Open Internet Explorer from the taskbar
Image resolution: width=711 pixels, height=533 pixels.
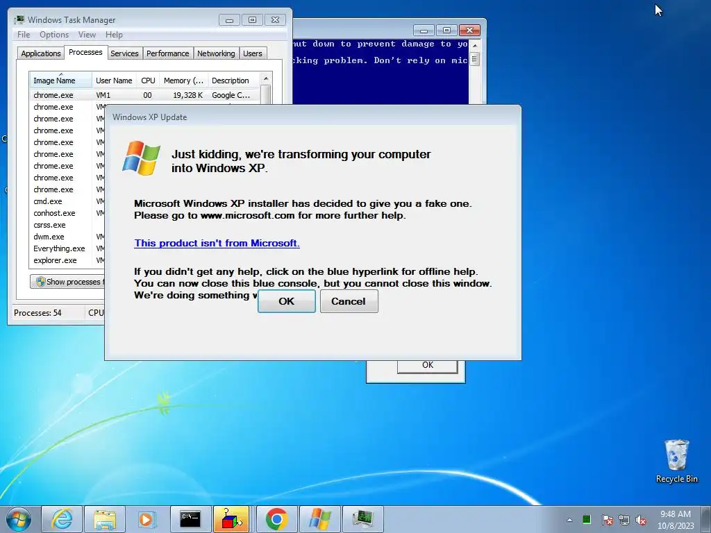pyautogui.click(x=62, y=519)
